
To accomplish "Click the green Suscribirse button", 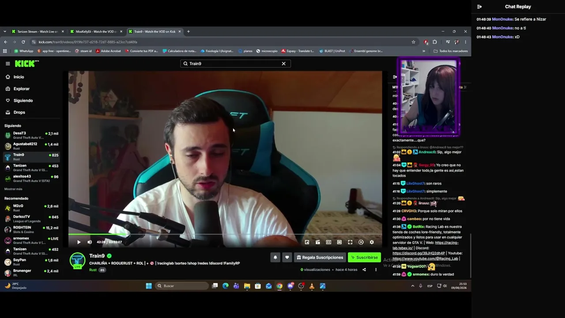I will (x=365, y=257).
